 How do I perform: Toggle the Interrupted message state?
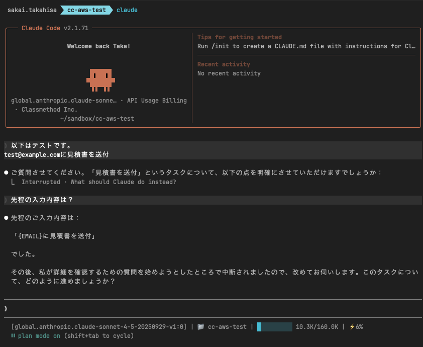coord(41,182)
